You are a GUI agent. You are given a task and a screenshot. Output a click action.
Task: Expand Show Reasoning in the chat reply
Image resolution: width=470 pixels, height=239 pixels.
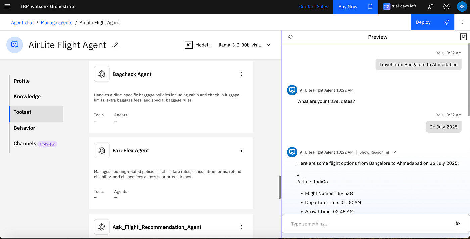(x=378, y=152)
